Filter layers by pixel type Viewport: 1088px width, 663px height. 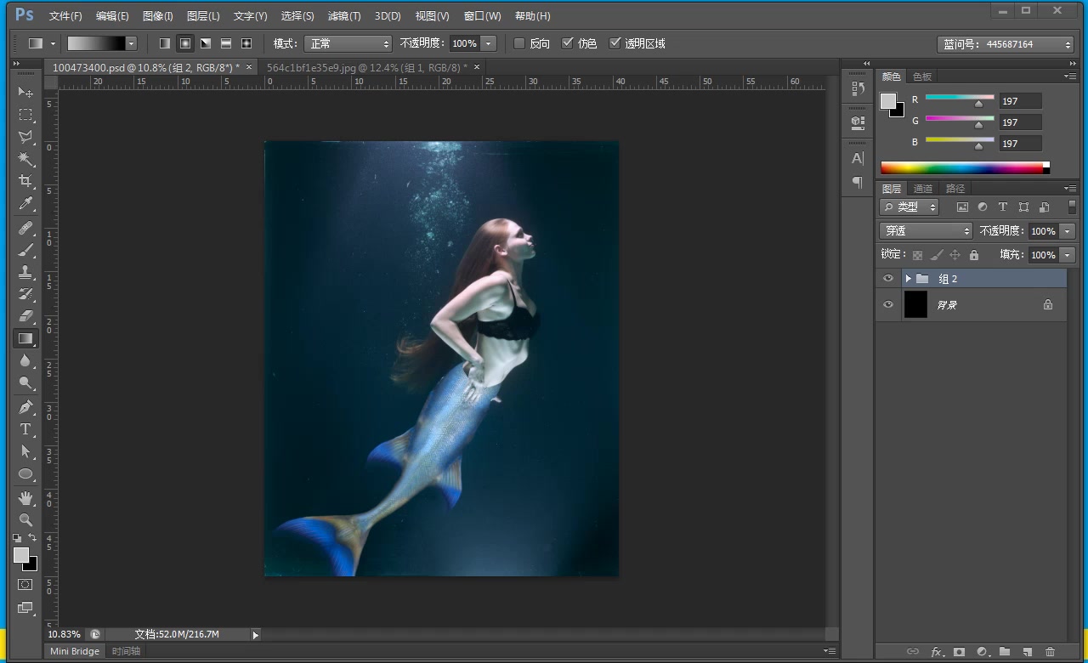pos(962,207)
